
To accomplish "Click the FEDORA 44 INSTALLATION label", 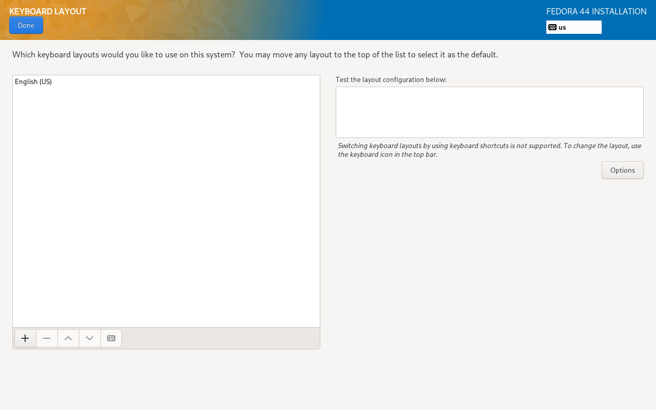I will [x=596, y=11].
